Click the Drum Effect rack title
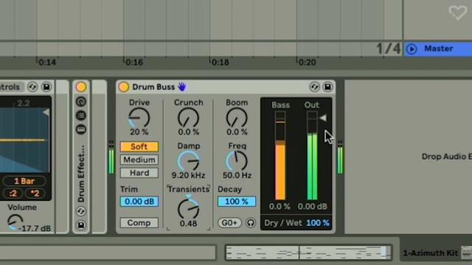The width and height of the screenshot is (472, 265). tap(81, 174)
